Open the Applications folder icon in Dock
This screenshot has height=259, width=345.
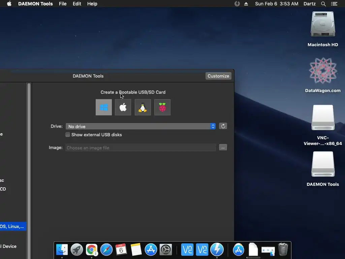239,250
